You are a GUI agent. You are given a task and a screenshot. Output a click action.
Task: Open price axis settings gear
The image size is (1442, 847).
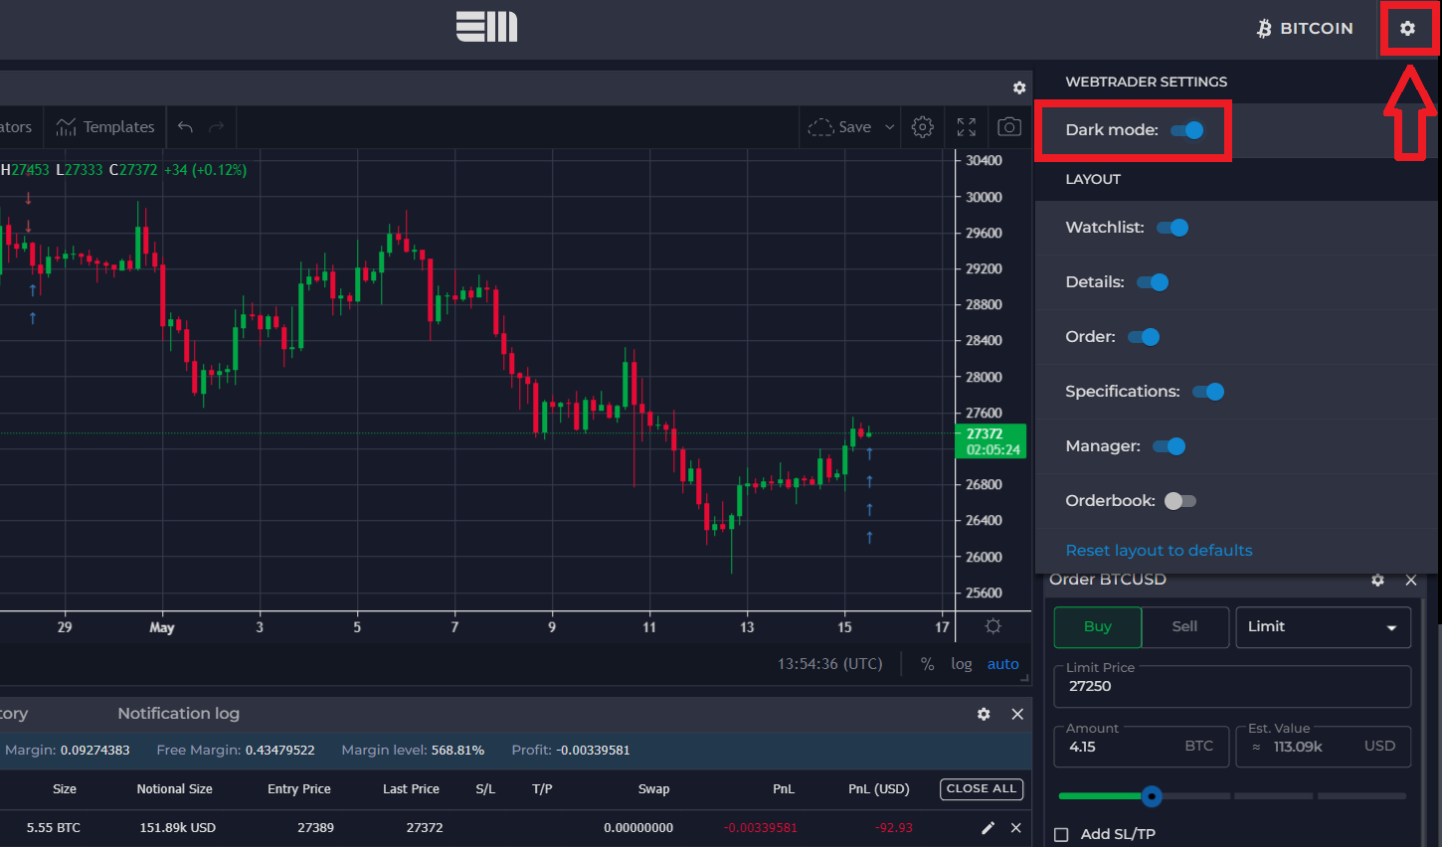click(992, 626)
